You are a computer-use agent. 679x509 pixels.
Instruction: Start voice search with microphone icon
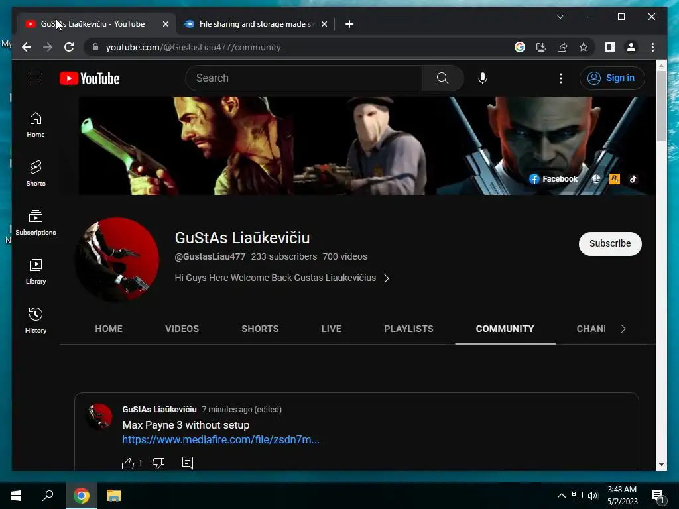click(483, 78)
